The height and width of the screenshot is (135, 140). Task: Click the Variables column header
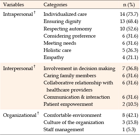pos(13,5)
